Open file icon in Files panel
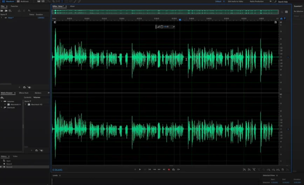This screenshot has width=304, height=185. click(x=2, y=10)
